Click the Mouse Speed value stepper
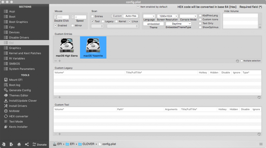Image resolution: width=266 pixels, height=148 pixels. [73, 17]
